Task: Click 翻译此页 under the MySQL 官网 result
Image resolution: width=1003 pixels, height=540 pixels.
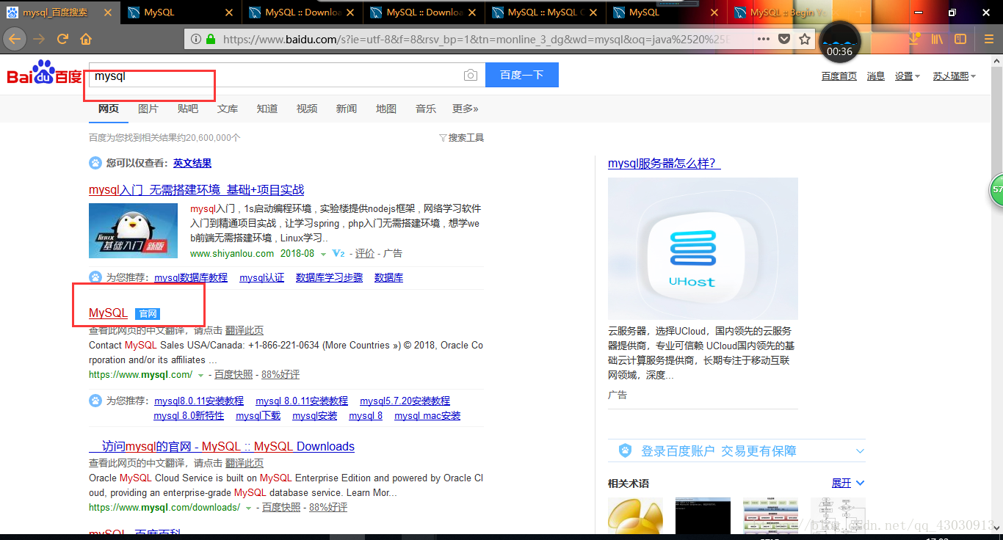Action: pyautogui.click(x=245, y=330)
